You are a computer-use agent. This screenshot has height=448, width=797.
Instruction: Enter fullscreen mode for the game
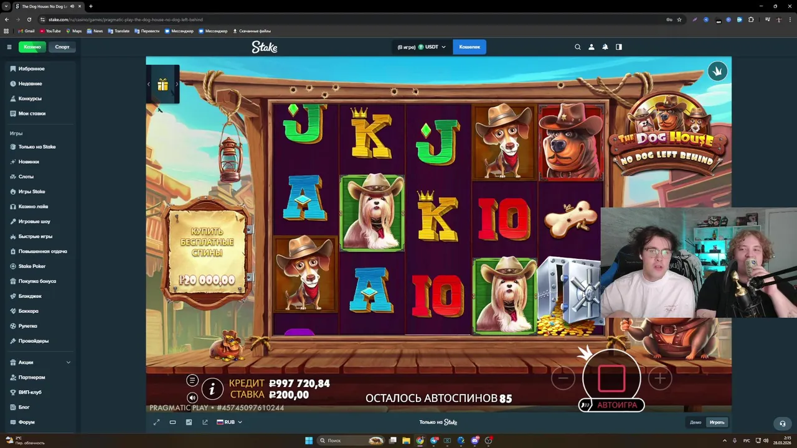click(156, 422)
